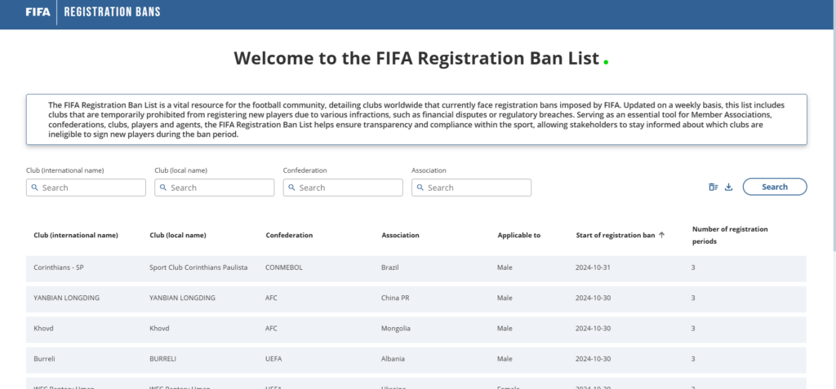Click the download list icon

click(729, 187)
